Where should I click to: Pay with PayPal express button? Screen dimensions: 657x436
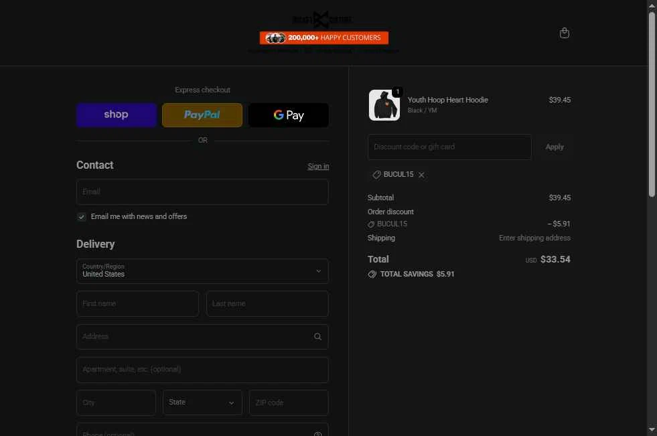[x=202, y=115]
